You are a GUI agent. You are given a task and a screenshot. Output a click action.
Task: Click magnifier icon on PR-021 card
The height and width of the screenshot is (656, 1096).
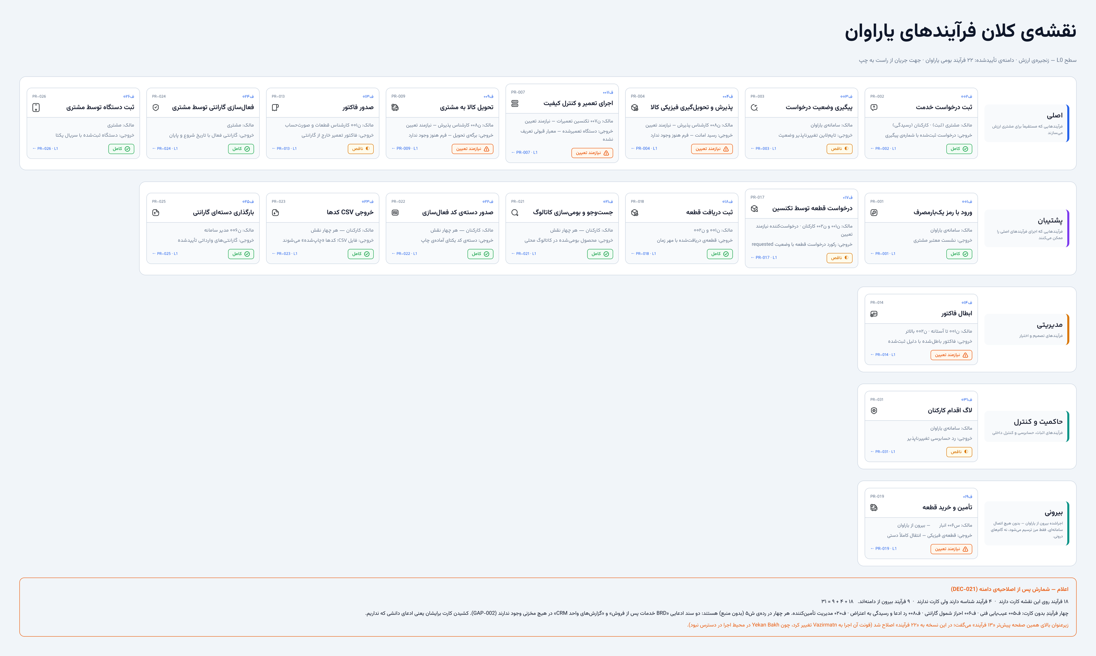(x=515, y=213)
